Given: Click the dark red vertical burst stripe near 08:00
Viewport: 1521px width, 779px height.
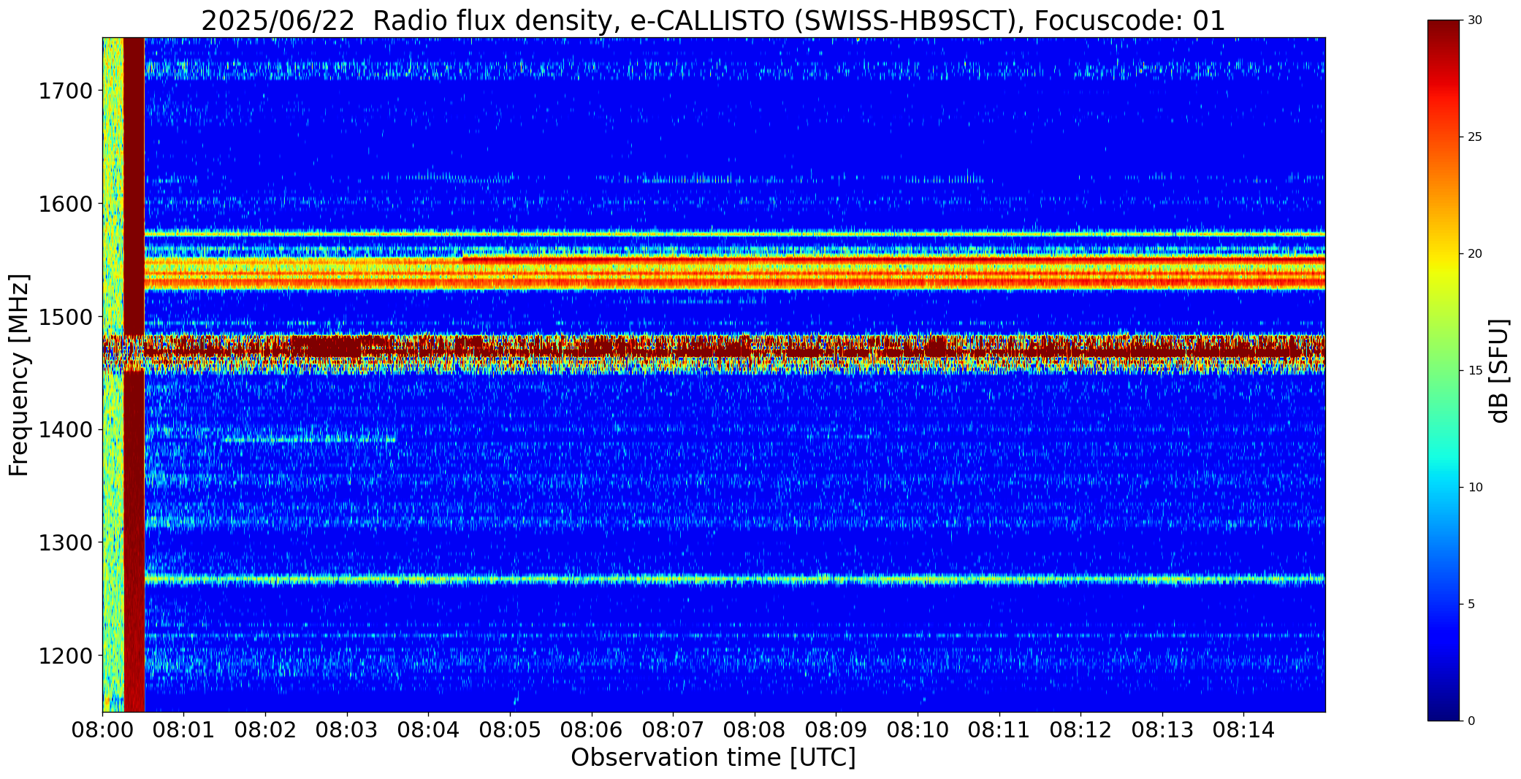Looking at the screenshot, I should coord(134,375).
